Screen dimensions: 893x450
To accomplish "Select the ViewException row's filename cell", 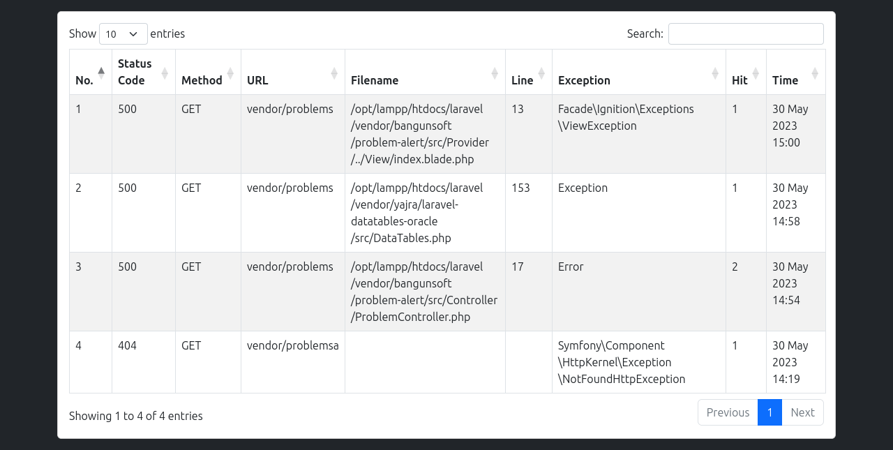I will point(420,134).
